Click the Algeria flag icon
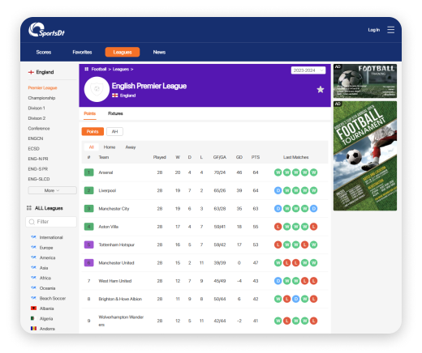The image size is (422, 353). [33, 318]
